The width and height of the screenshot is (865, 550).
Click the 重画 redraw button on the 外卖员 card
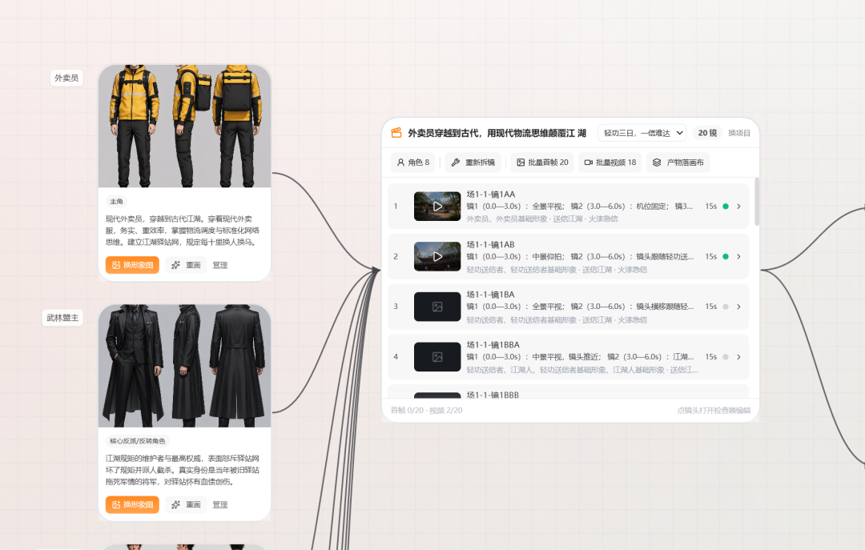point(186,265)
